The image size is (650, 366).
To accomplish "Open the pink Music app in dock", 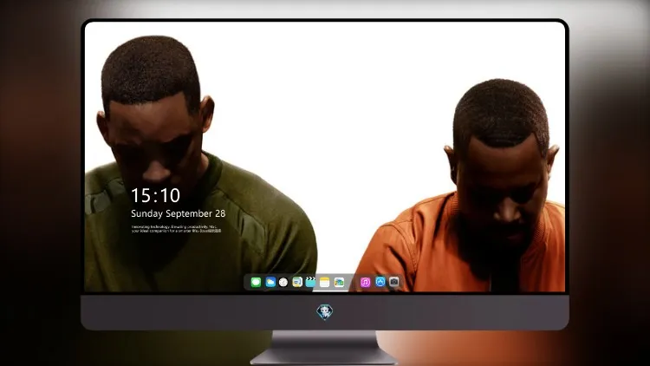I will coord(365,282).
